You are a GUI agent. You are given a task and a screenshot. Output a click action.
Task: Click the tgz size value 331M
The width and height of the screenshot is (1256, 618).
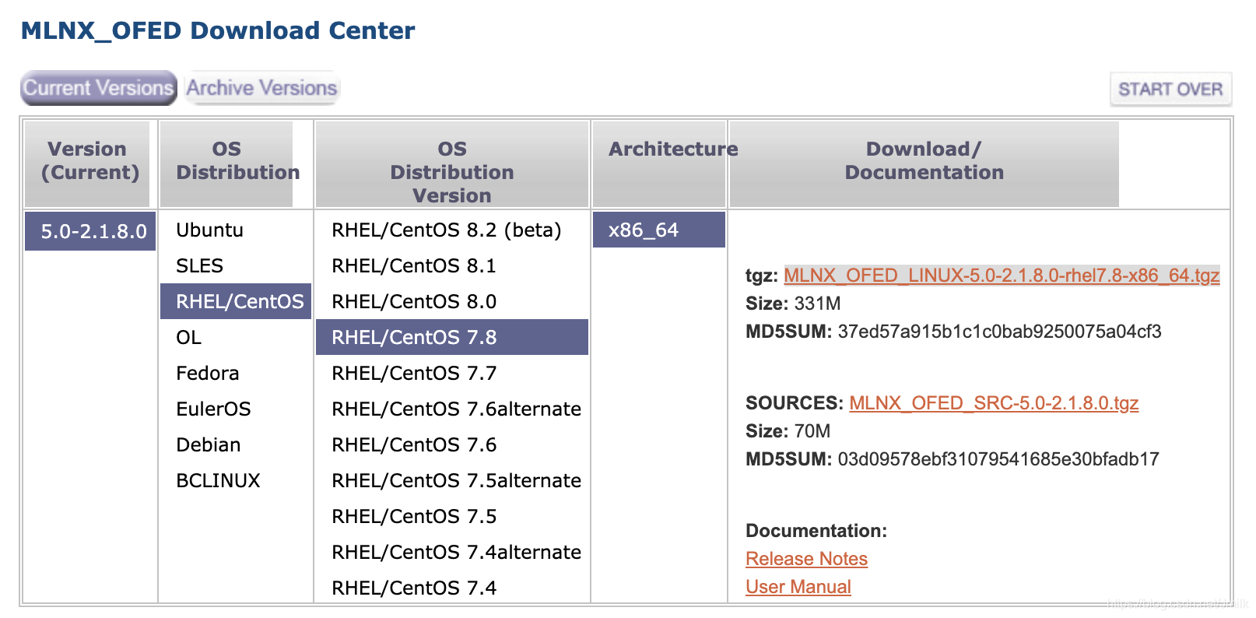point(817,304)
